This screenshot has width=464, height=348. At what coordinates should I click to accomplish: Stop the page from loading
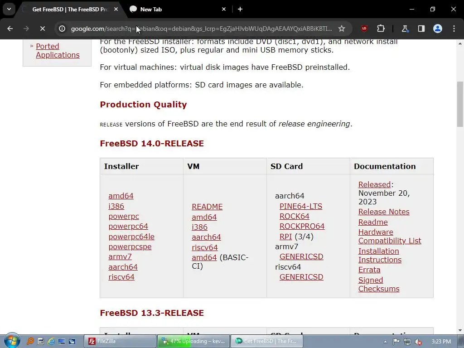point(42,29)
